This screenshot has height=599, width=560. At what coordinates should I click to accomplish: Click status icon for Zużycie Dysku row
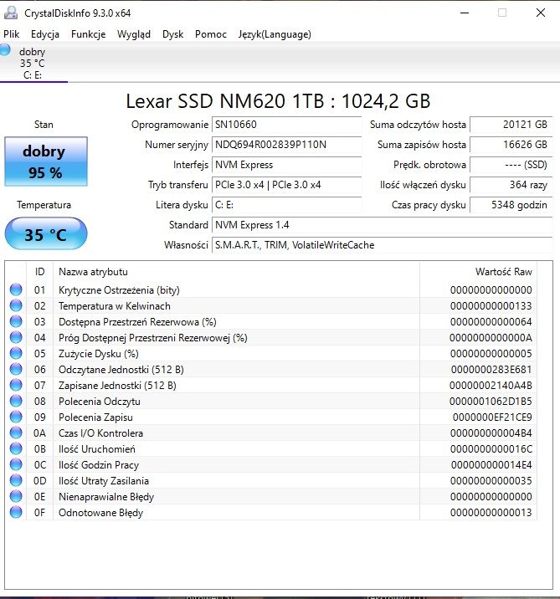pyautogui.click(x=16, y=353)
